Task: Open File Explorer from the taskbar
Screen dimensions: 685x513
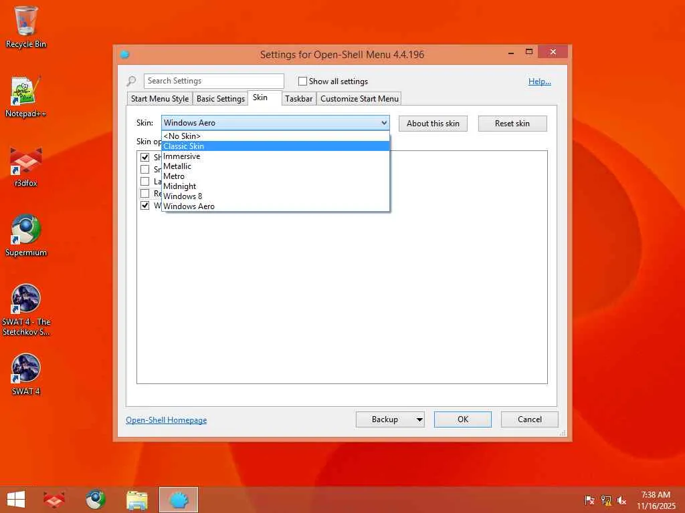Action: point(137,500)
